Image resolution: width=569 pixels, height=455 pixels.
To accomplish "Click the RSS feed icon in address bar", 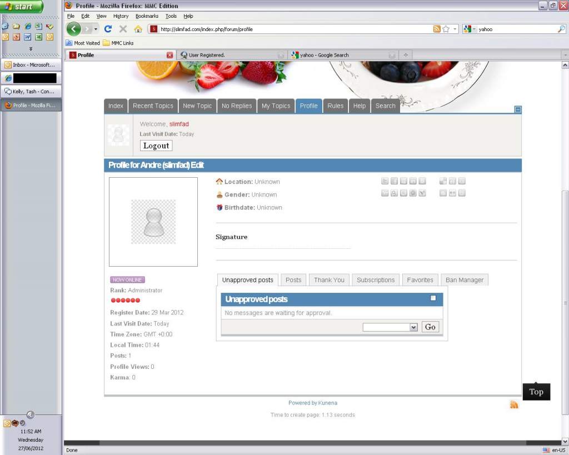I will click(x=437, y=29).
